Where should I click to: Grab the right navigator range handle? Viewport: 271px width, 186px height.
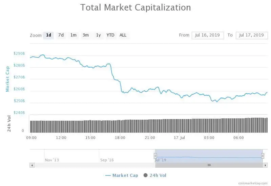[263, 156]
